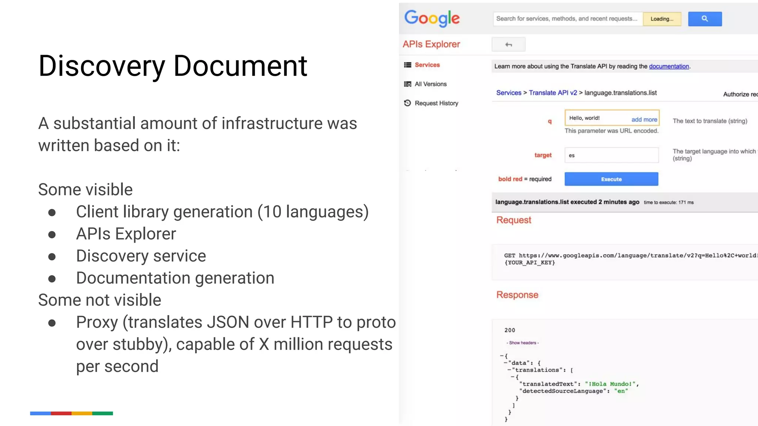Click the Proxy translates JSON bullet text
The width and height of the screenshot is (758, 426).
click(236, 344)
